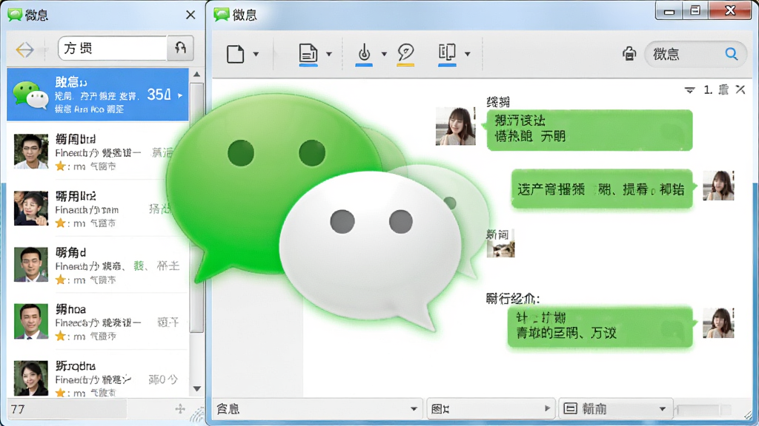The width and height of the screenshot is (759, 426).
Task: Expand the dropdown arrow beside the microphone icon
Action: [x=384, y=54]
